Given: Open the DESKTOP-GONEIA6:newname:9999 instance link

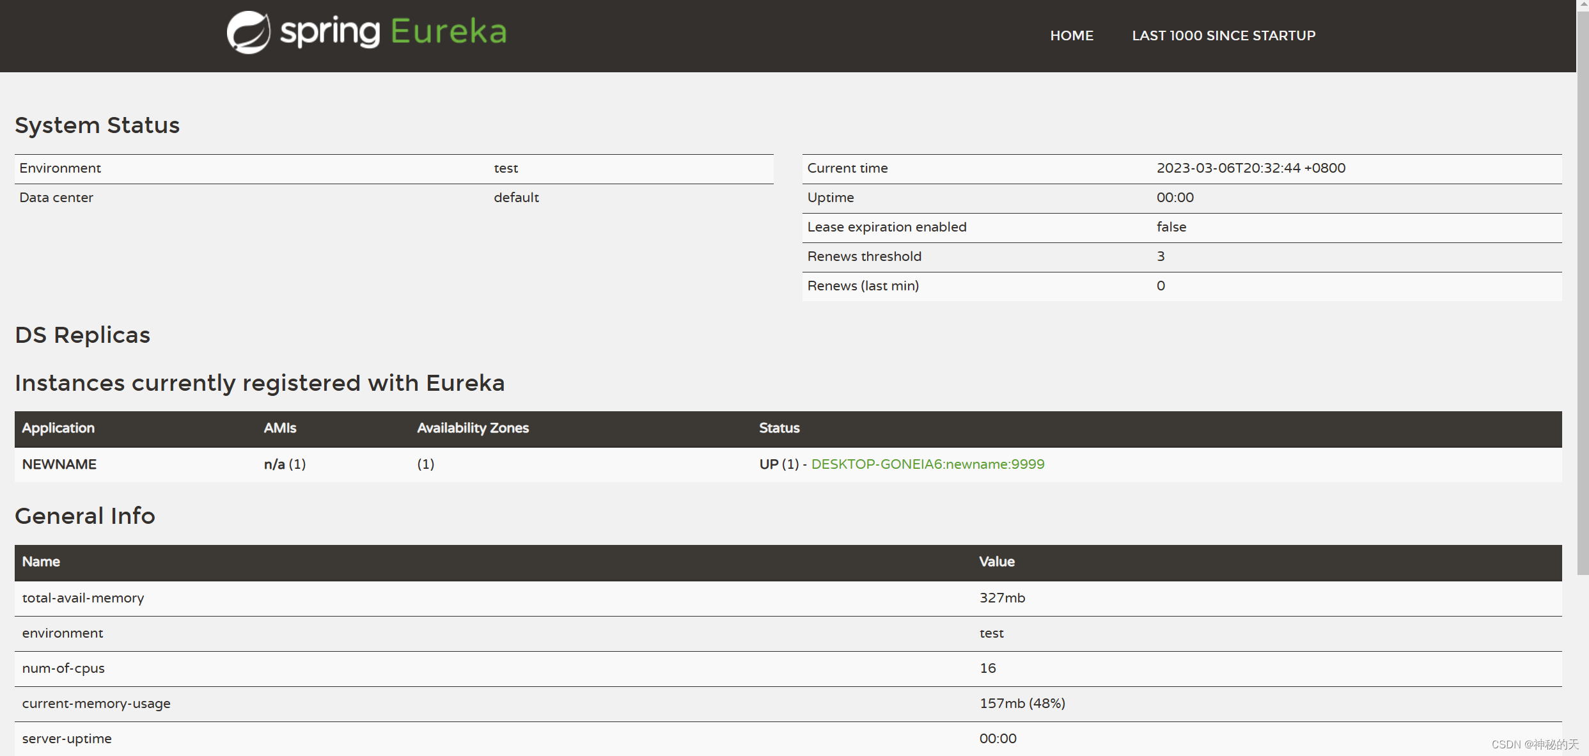Looking at the screenshot, I should pos(928,464).
